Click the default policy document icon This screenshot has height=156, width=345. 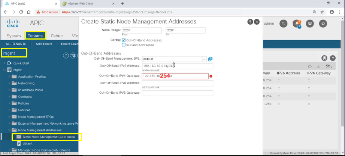click(19, 144)
